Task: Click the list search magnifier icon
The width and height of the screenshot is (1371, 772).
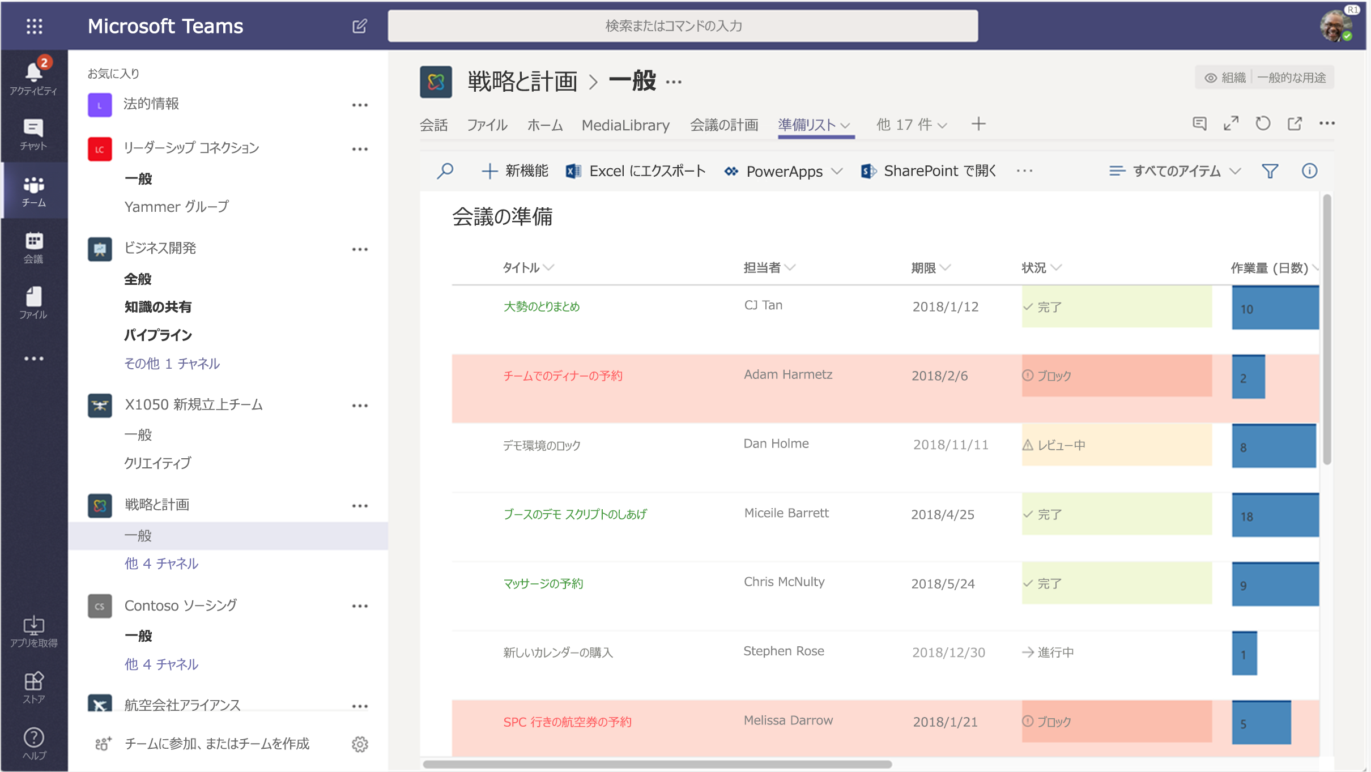Action: [445, 170]
